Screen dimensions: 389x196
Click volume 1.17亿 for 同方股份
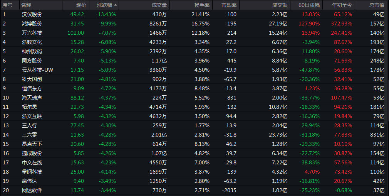(x=159, y=61)
